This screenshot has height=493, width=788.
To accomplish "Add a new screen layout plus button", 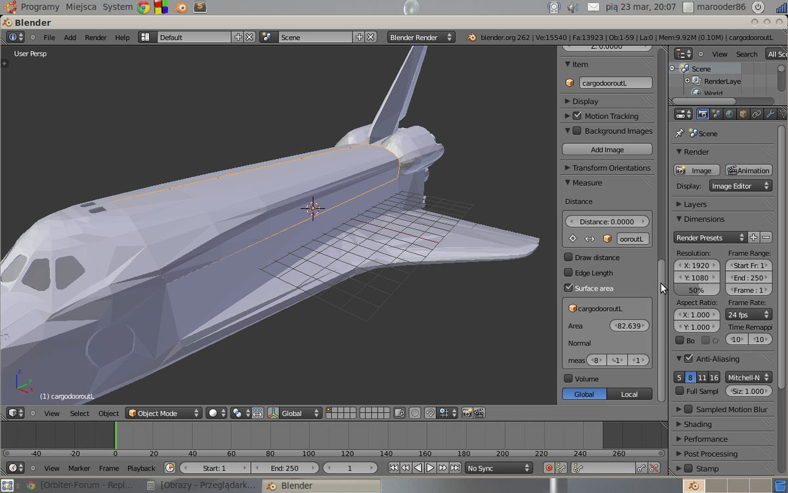I will tap(238, 37).
